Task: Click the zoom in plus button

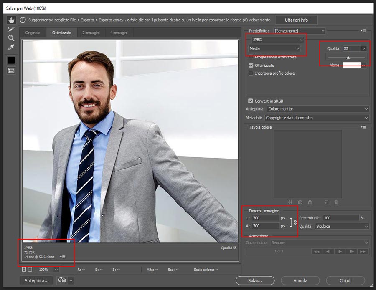Action: (30, 270)
